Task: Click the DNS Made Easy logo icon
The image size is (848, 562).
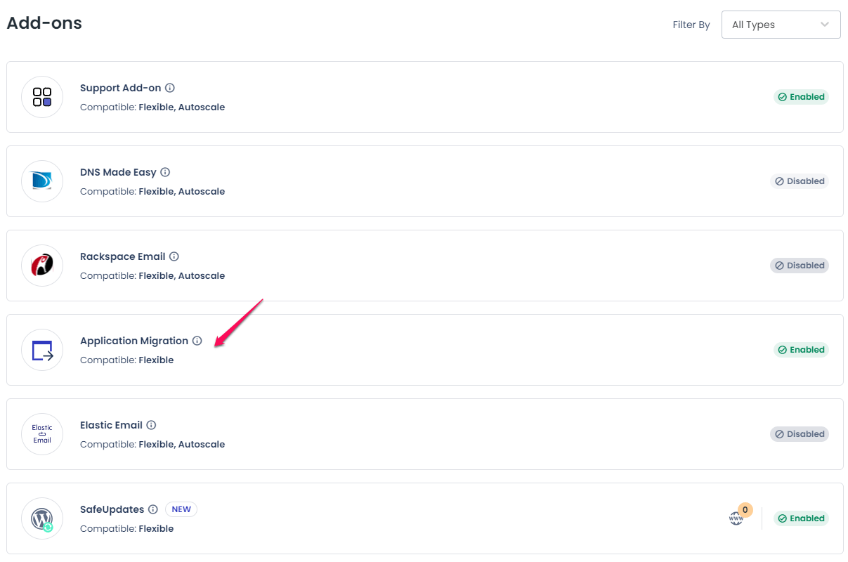Action: coord(42,181)
